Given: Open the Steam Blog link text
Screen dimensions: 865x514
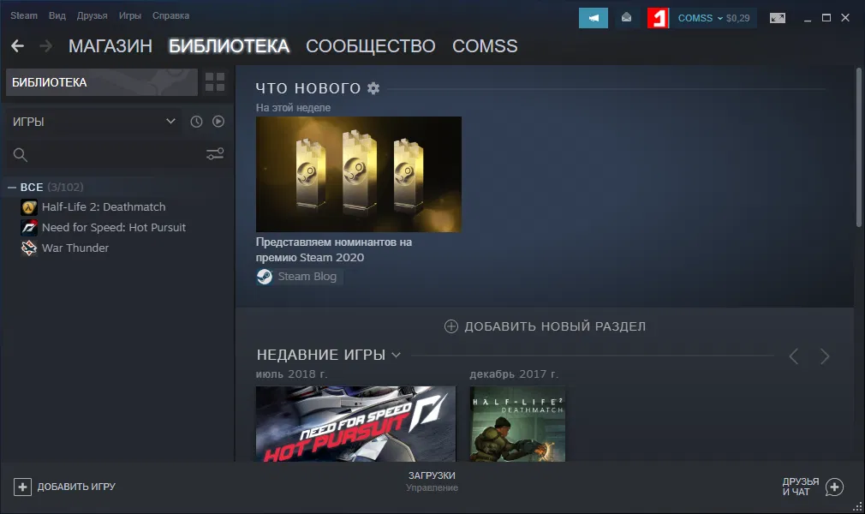Looking at the screenshot, I should tap(307, 277).
